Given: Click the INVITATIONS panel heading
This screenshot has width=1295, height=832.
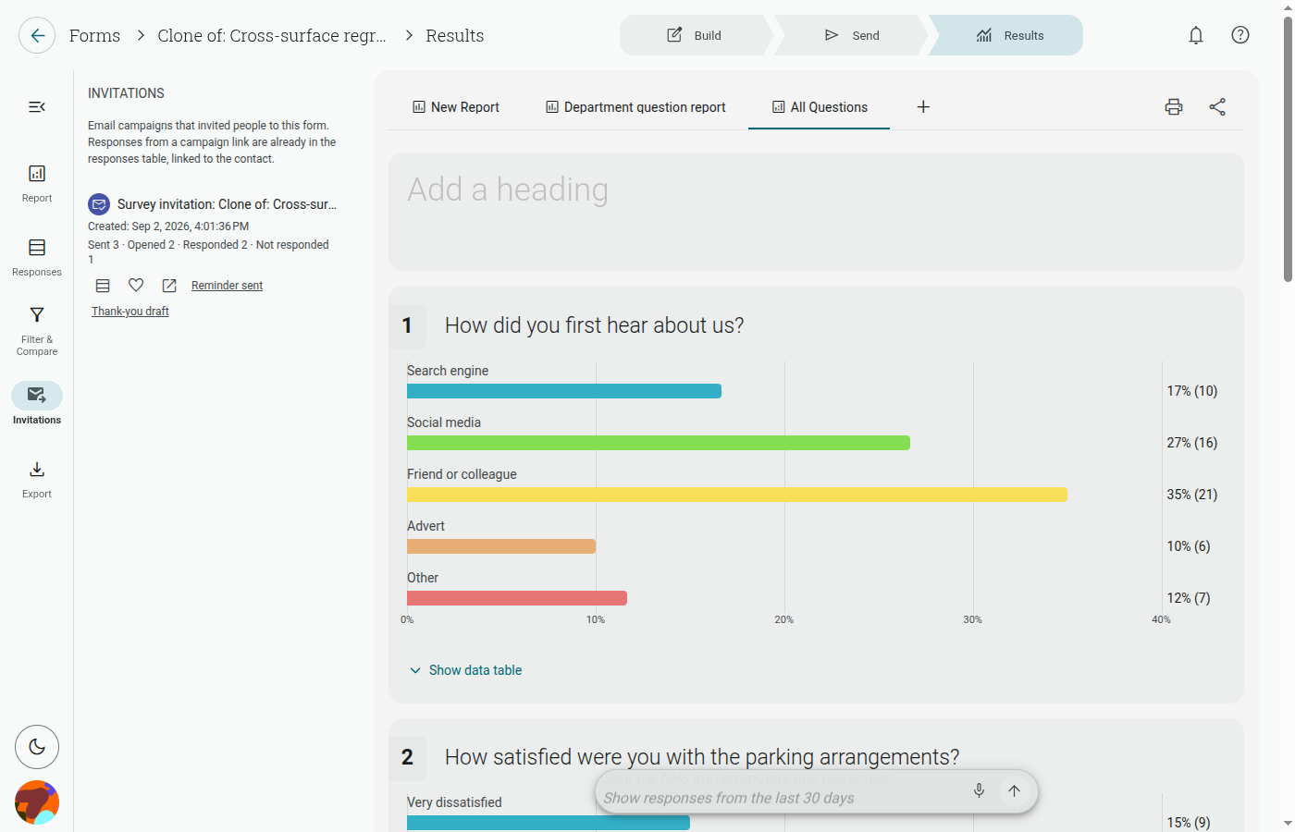Looking at the screenshot, I should pyautogui.click(x=126, y=93).
